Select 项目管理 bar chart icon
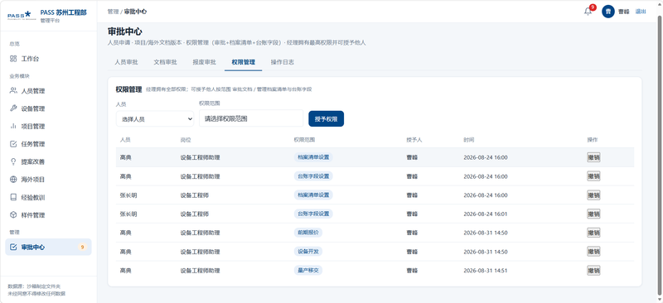The height and width of the screenshot is (303, 663). pos(13,126)
